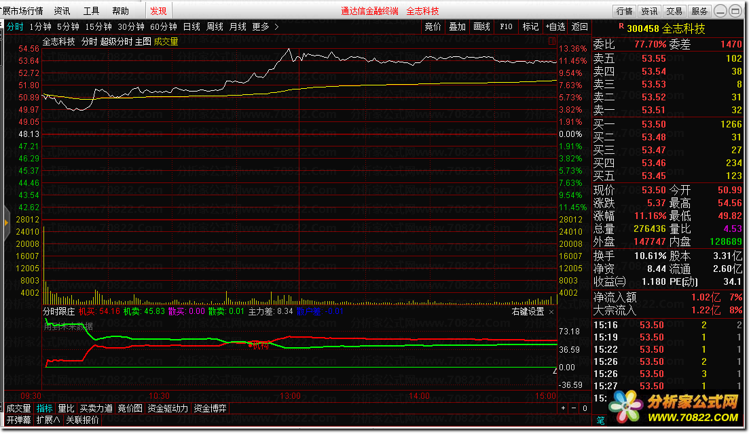Screen dimensions: 751x434
Task: Click the 标记 mark button
Action: point(530,27)
